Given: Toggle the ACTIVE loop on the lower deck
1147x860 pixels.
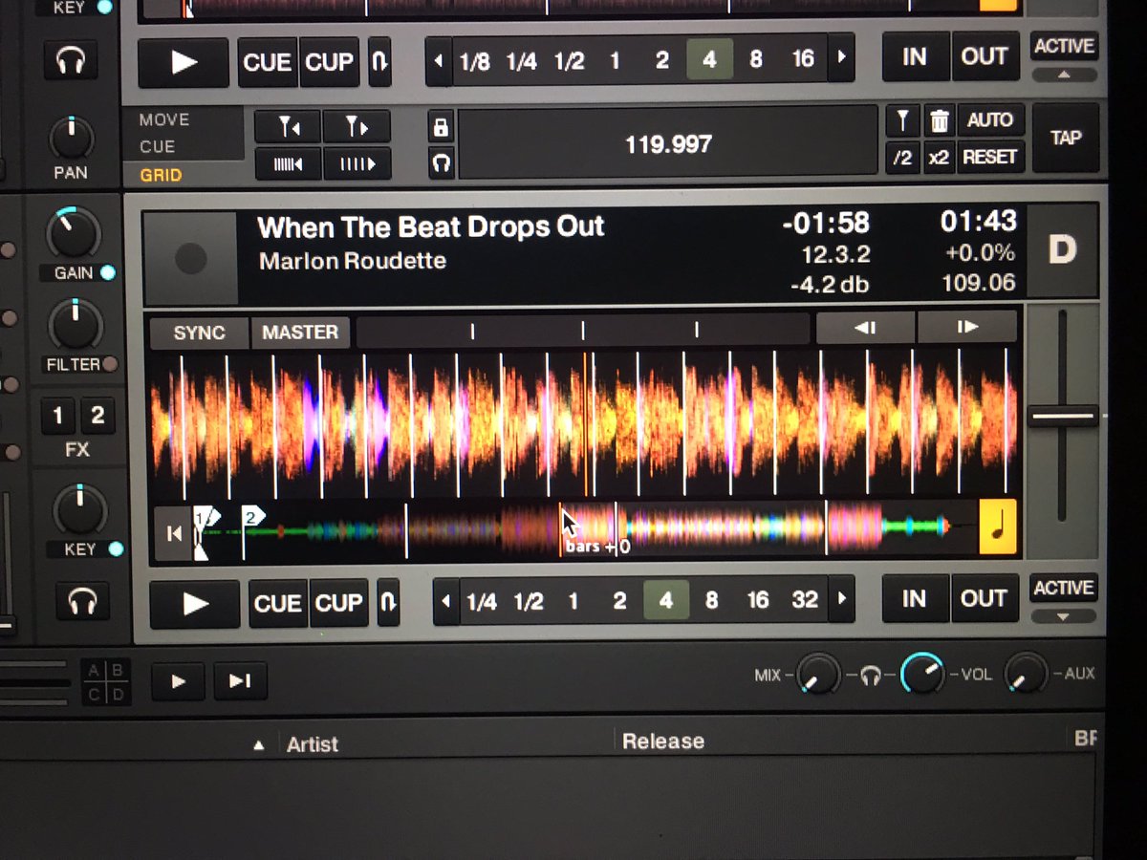Looking at the screenshot, I should [x=1062, y=589].
